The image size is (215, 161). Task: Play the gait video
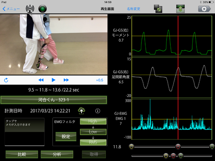pos(54,80)
